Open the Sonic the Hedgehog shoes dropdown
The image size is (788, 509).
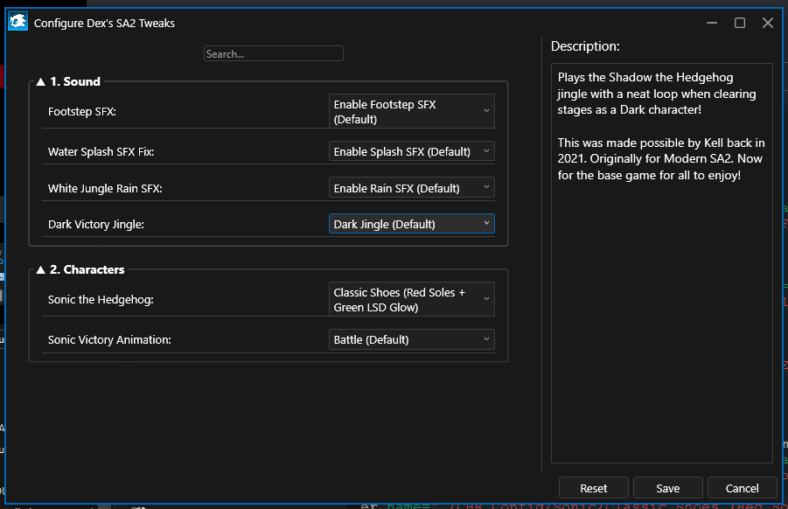pyautogui.click(x=412, y=299)
